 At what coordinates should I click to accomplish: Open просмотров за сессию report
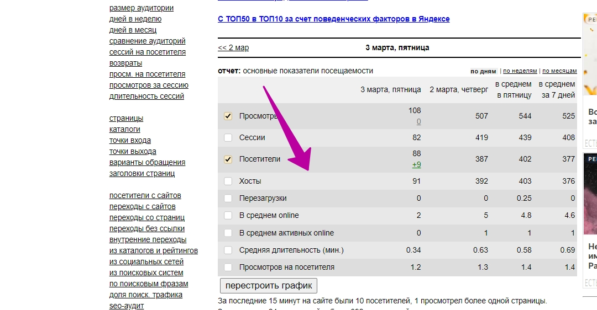click(x=149, y=85)
